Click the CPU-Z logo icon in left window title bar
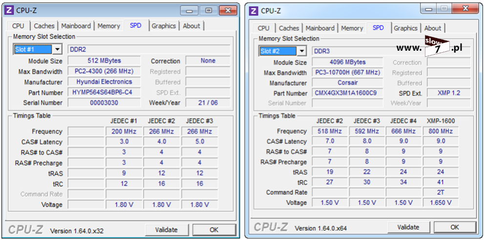484x240 pixels. tap(9, 11)
